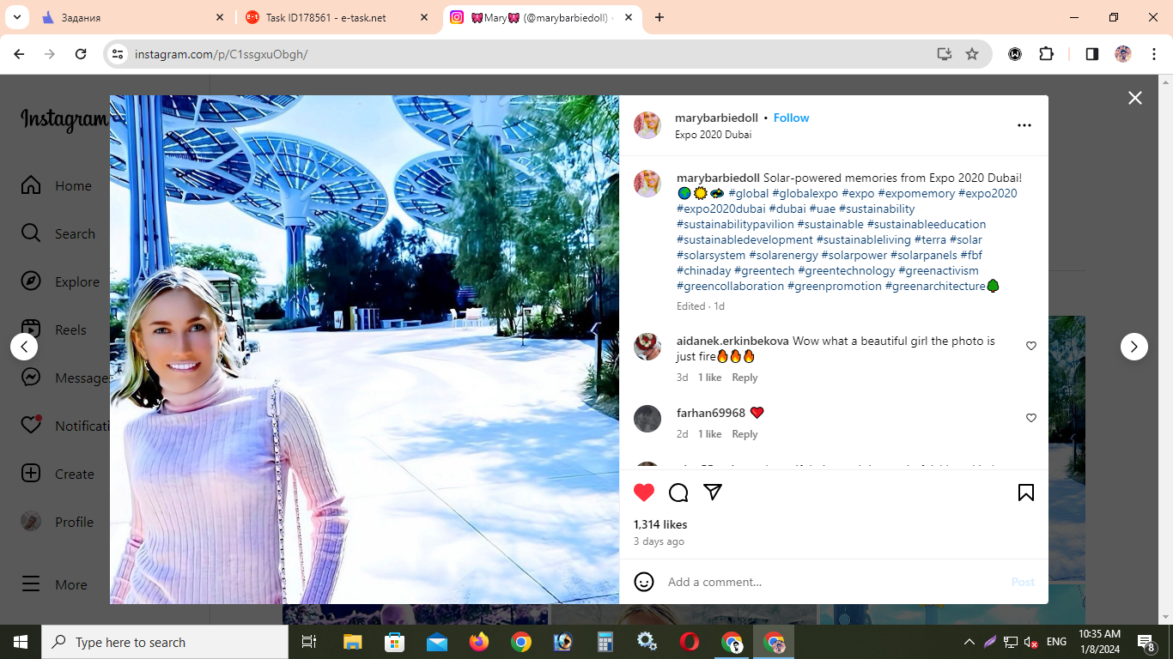Reply to aidanek.erkinbekova's comment

click(745, 378)
